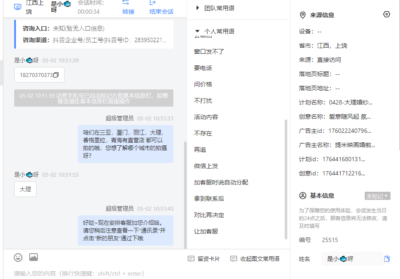Expand the 团队常用语 section

[197, 8]
